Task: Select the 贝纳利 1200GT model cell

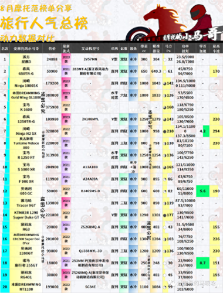Action: click(x=26, y=251)
